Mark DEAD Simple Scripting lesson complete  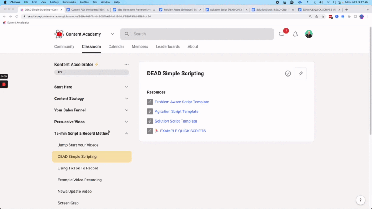(288, 73)
